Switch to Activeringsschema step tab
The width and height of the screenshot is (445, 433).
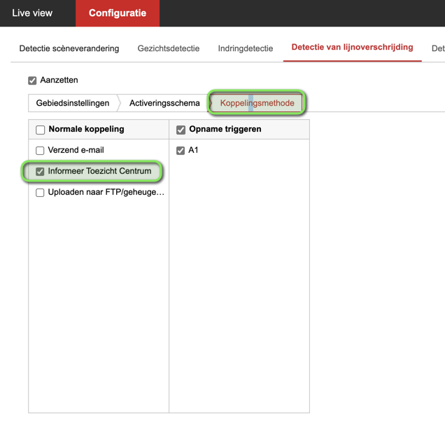164,103
